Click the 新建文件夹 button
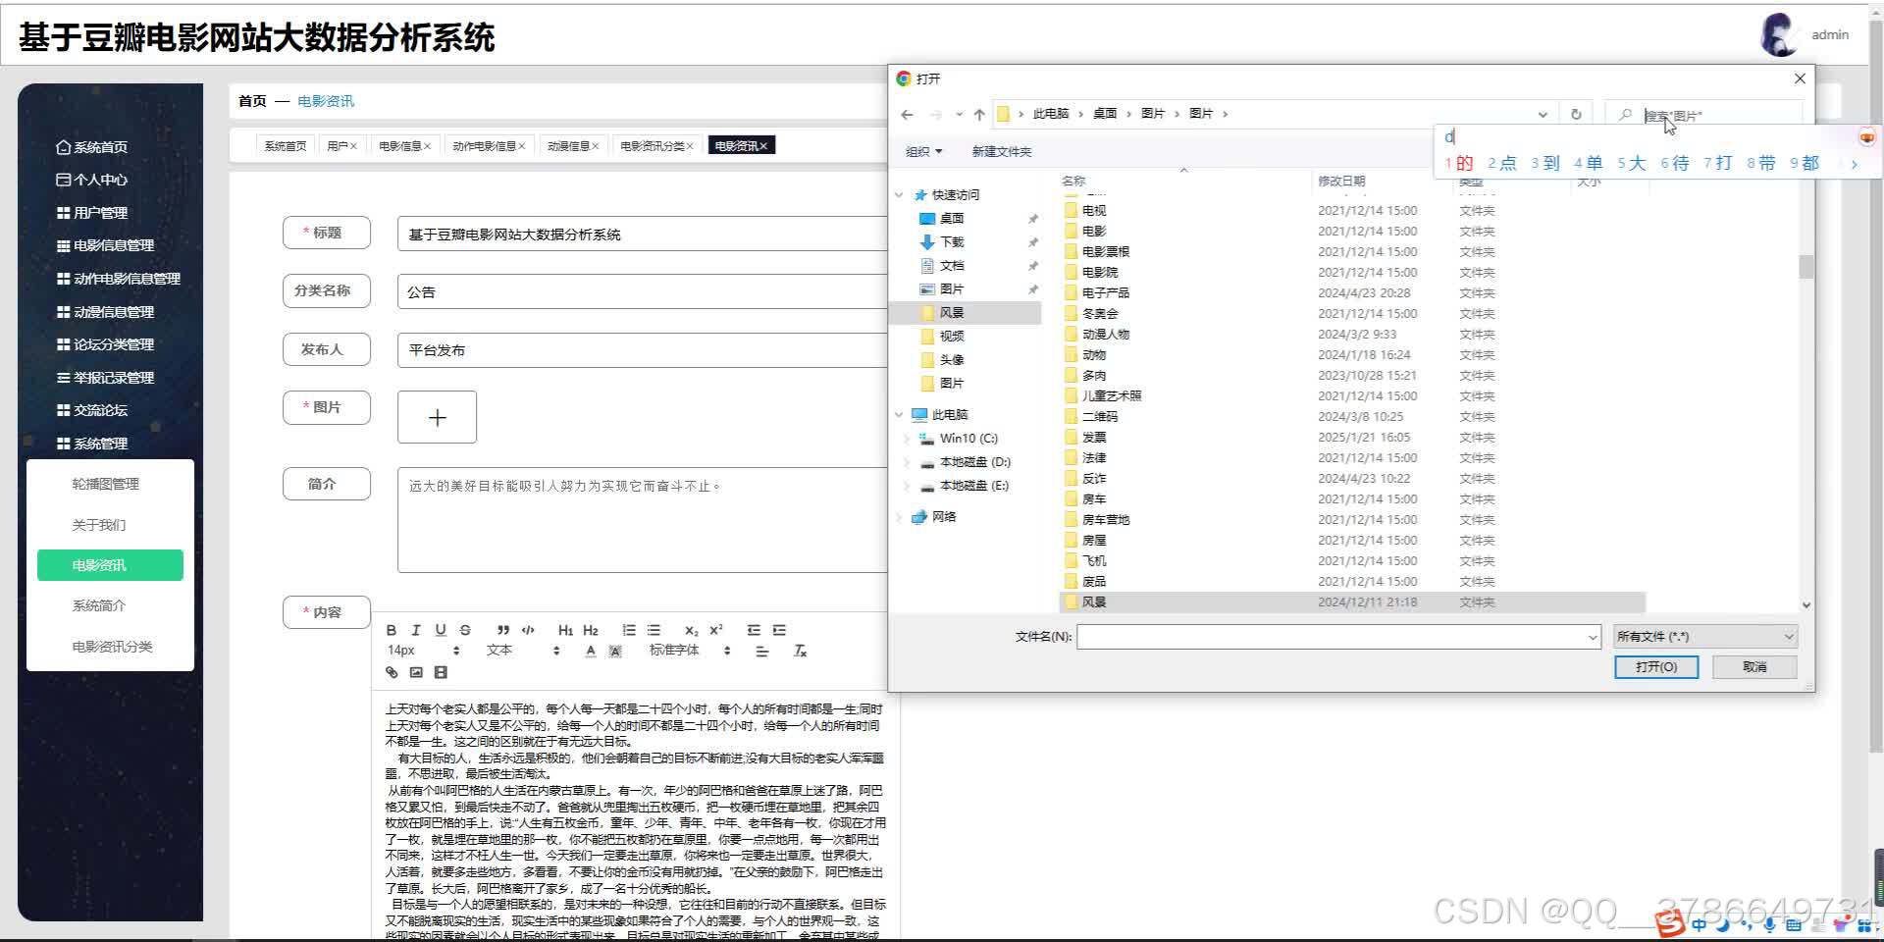Screen dimensions: 1884x942 click(x=1001, y=151)
